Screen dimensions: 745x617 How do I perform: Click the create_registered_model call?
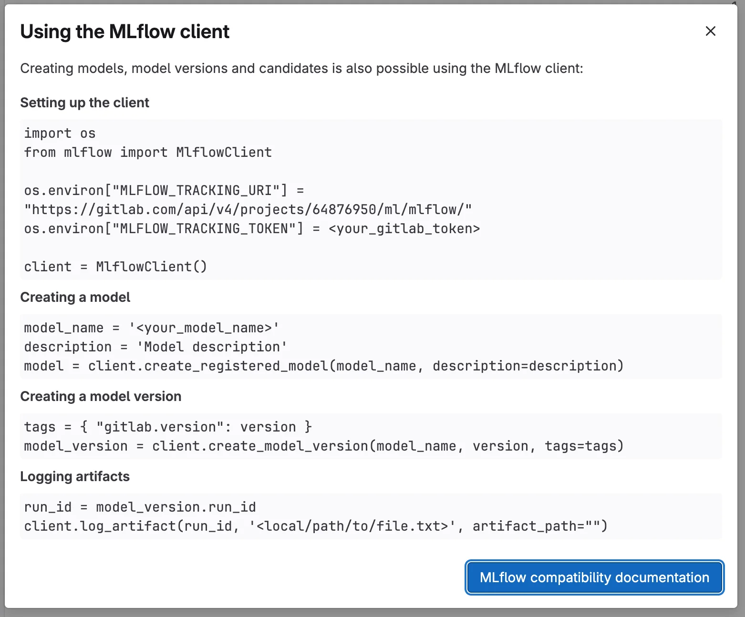(x=323, y=366)
